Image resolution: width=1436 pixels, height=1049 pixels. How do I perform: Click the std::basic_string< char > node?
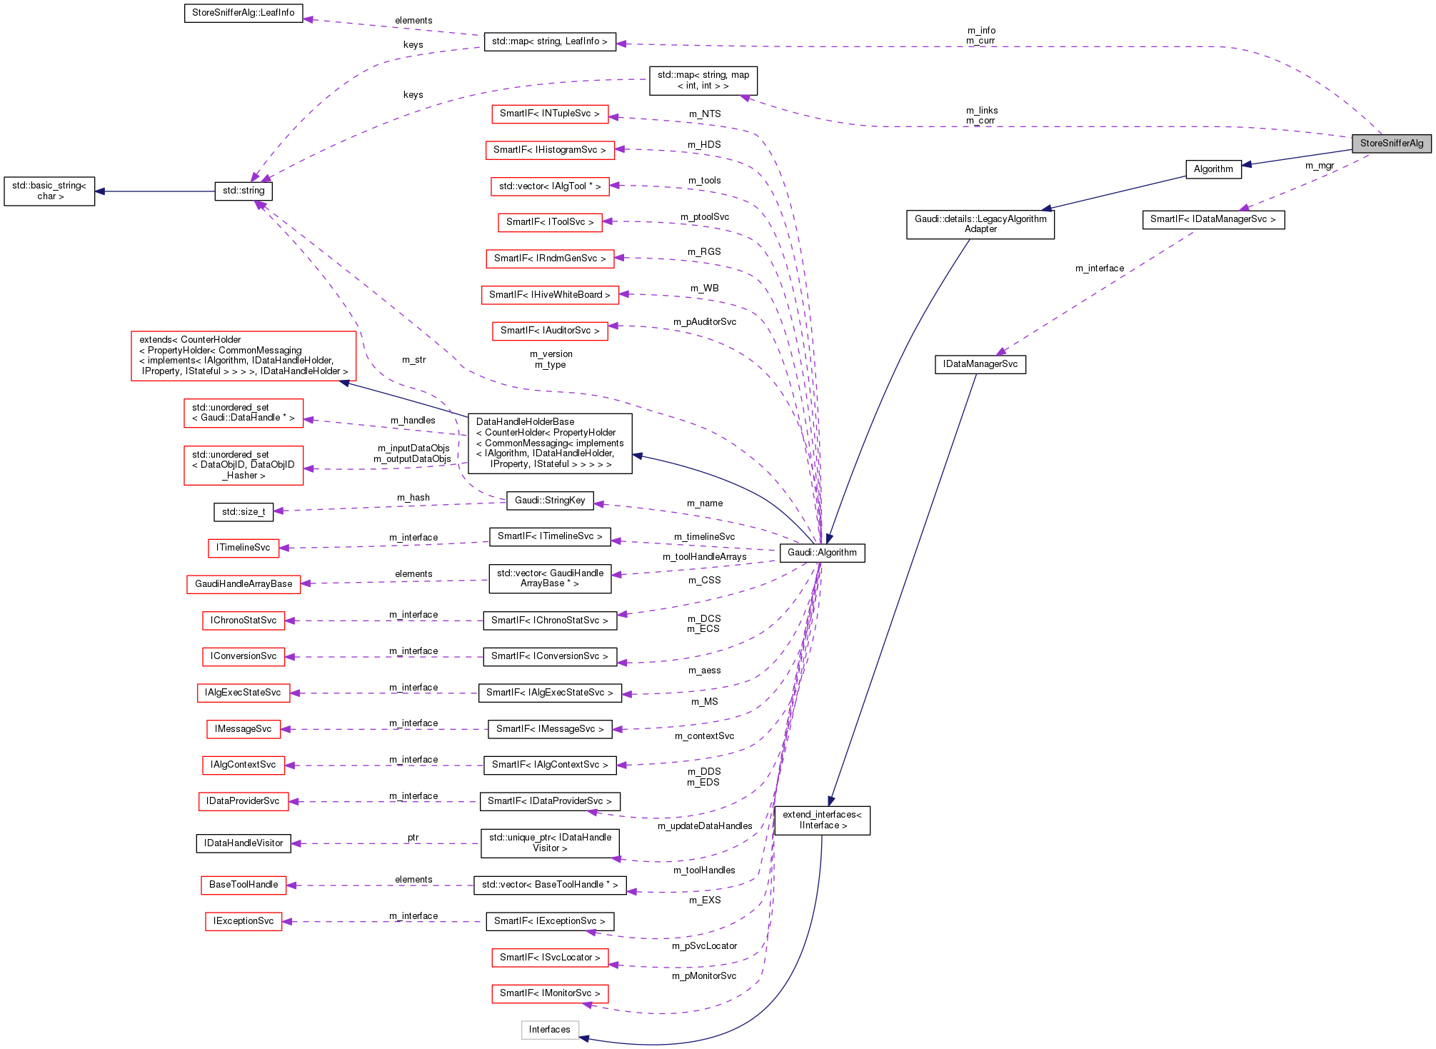(x=49, y=191)
